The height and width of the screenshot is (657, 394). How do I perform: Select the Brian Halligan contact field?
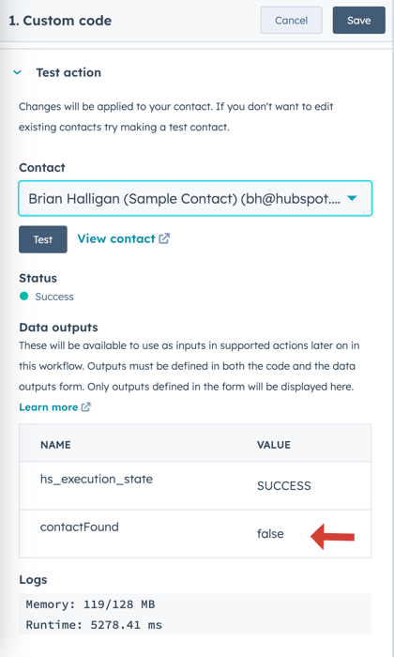pyautogui.click(x=195, y=198)
